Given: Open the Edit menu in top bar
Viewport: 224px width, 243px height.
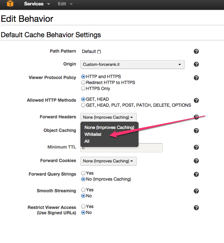Looking at the screenshot, I should point(65,4).
